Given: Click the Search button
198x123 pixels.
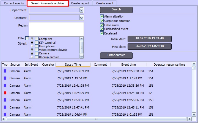Looking at the screenshot, I should [x=116, y=10].
